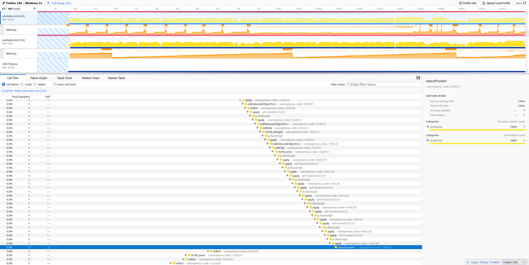Click the upload arrow icon for Upload Local Profile

pos(483,3)
